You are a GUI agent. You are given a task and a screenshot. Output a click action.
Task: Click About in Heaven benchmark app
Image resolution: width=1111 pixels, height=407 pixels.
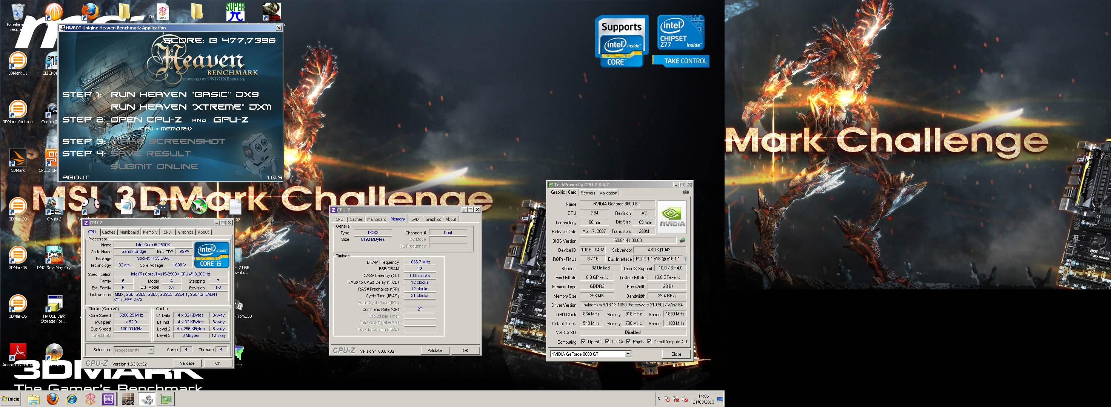[x=75, y=177]
